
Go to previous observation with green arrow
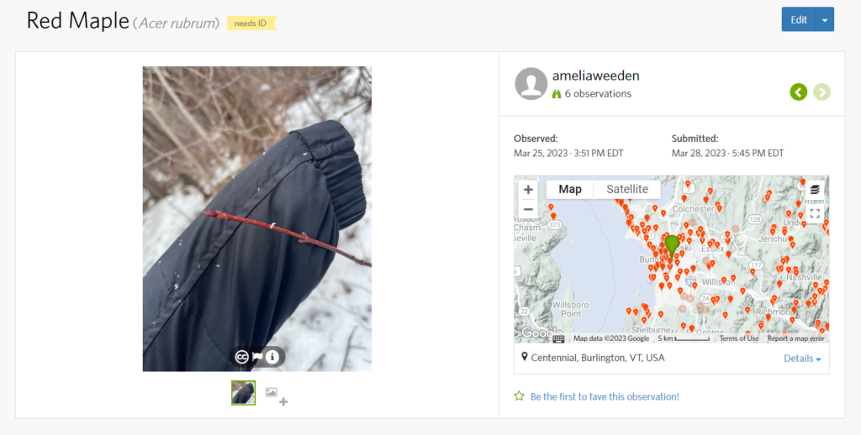click(799, 92)
